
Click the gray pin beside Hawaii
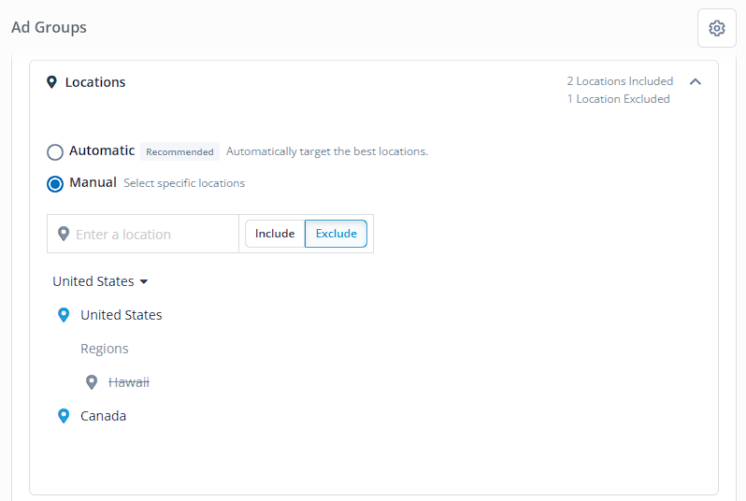tap(92, 382)
